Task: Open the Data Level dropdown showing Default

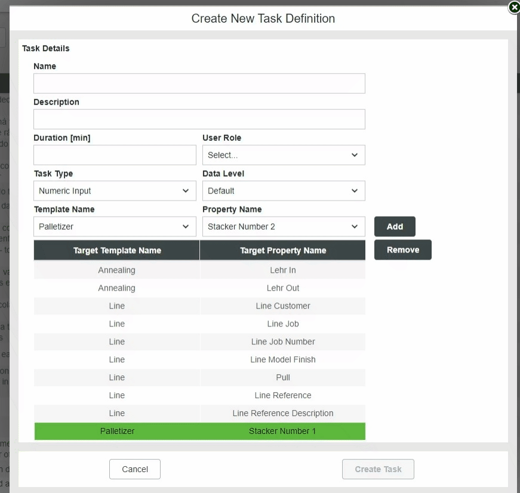Action: point(284,191)
